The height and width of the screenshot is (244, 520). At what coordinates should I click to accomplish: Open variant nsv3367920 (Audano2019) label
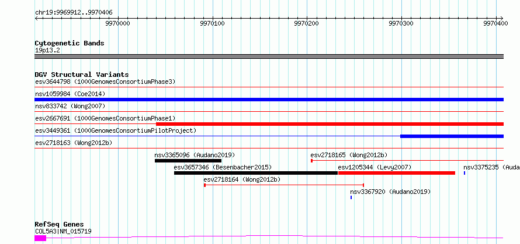click(x=390, y=192)
